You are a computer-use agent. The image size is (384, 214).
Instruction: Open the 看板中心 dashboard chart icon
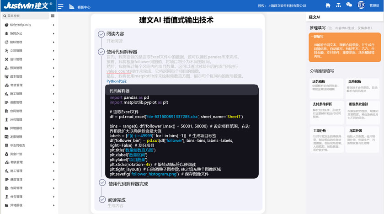click(72, 7)
